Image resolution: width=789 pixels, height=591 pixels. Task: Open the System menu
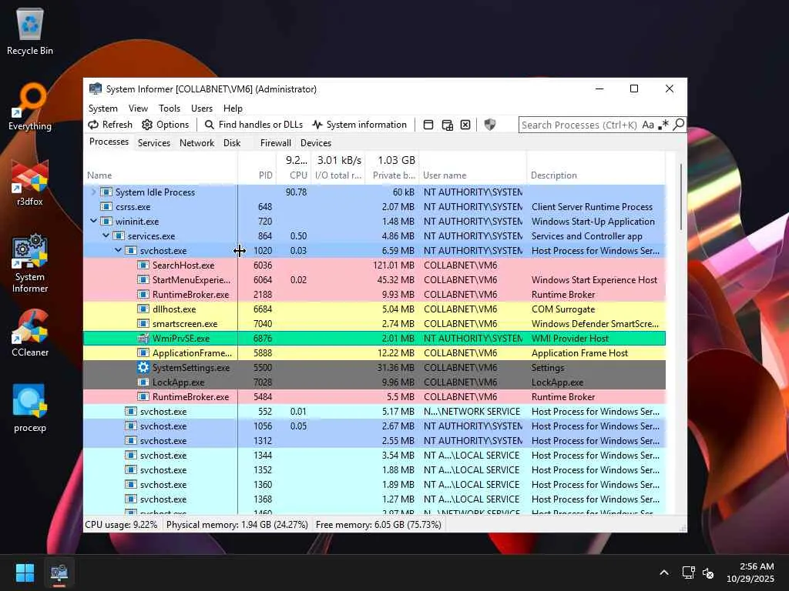[102, 109]
